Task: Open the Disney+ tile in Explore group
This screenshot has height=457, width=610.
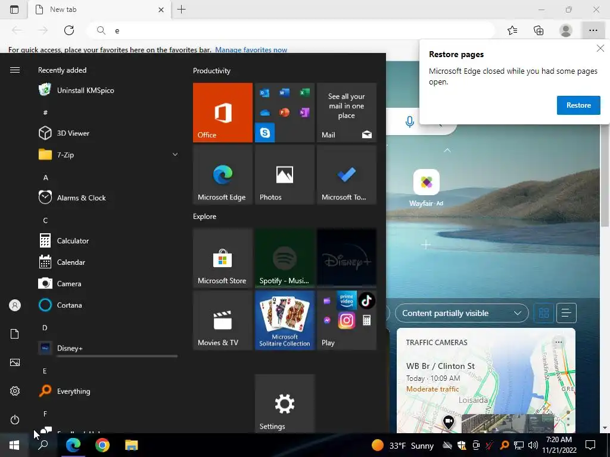Action: [346, 258]
